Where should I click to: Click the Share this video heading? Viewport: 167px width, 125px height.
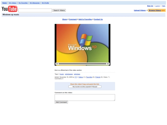85,84
